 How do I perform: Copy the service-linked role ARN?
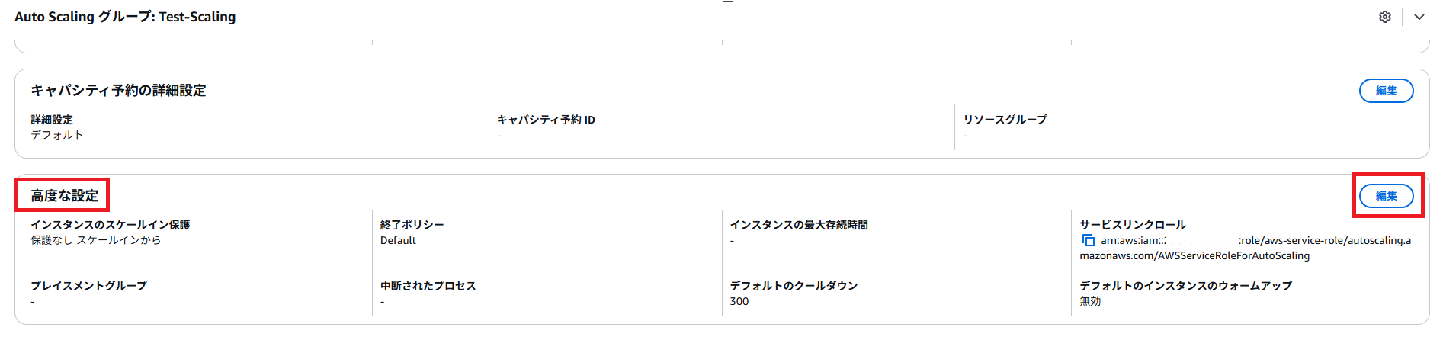(x=1089, y=241)
